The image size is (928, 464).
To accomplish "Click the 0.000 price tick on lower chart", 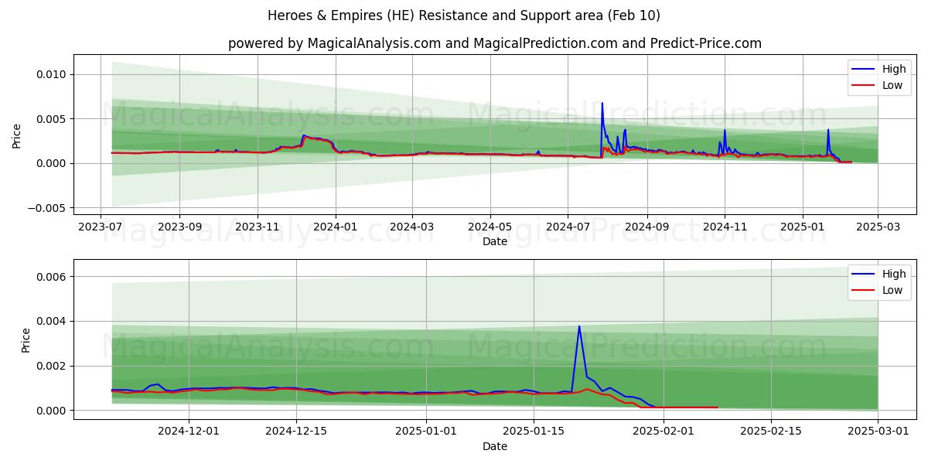I will pos(51,411).
